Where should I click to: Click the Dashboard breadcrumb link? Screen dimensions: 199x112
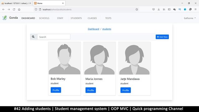tap(93, 29)
